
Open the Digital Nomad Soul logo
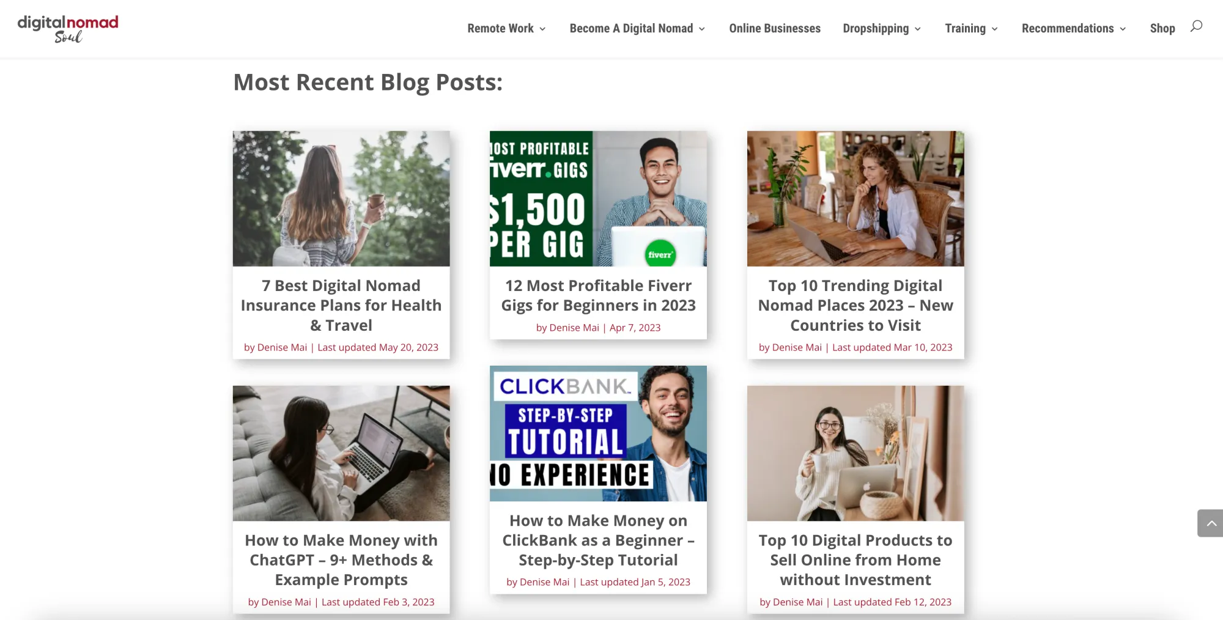click(x=68, y=29)
